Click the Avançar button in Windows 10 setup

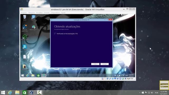[105, 64]
